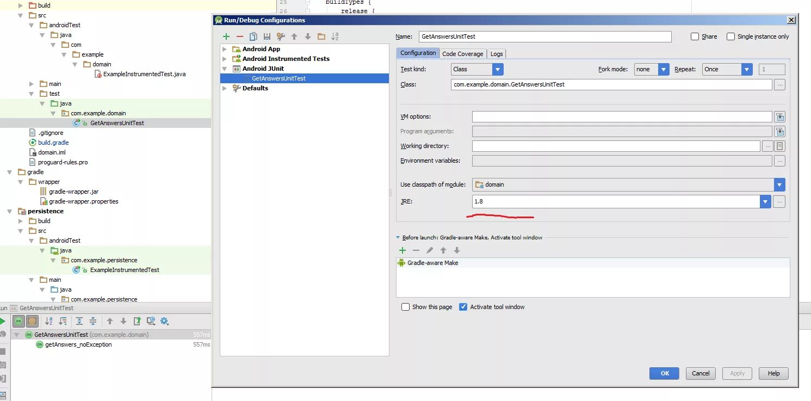This screenshot has height=401, width=811.
Task: Open the Repeat dropdown
Action: [747, 69]
